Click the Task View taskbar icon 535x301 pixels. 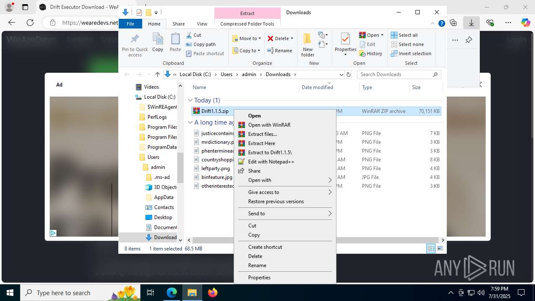(150, 293)
